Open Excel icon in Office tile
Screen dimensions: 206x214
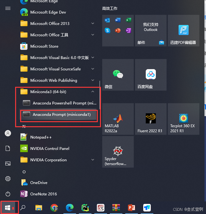(x=128, y=20)
